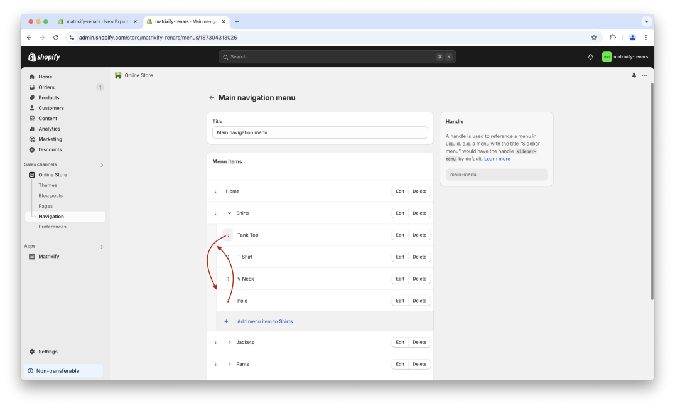Edit the Tank Top menu item
Screen dimensions: 675x408
[400, 235]
